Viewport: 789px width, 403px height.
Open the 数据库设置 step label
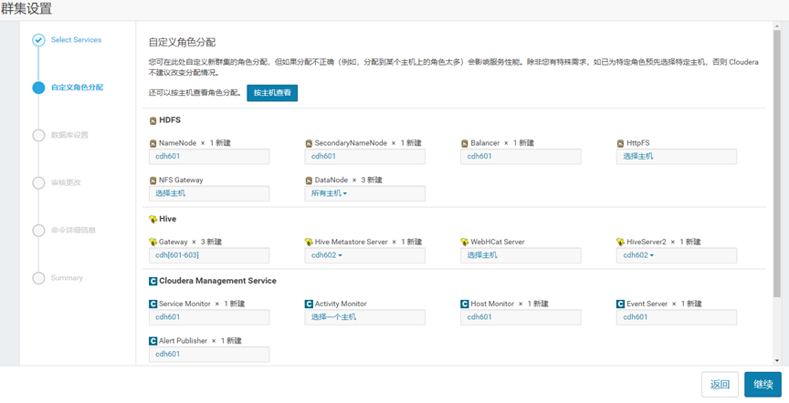(x=69, y=135)
